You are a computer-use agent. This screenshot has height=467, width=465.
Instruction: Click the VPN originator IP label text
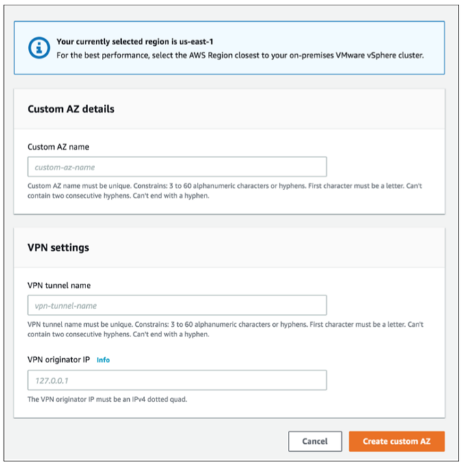58,360
